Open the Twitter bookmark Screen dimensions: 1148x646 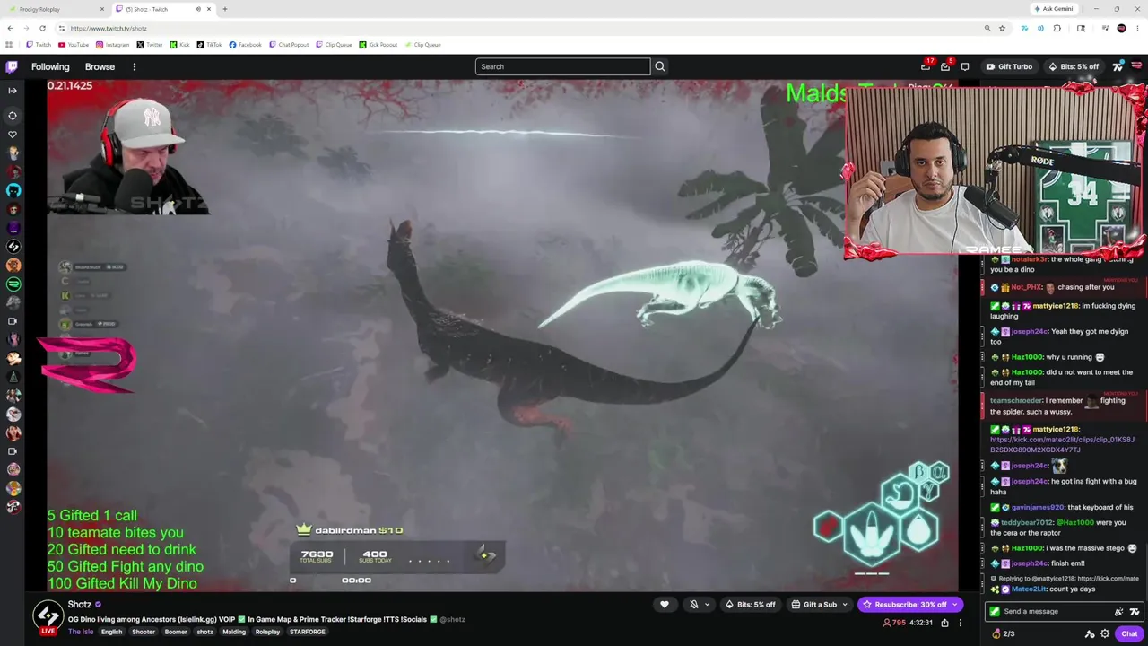point(150,45)
